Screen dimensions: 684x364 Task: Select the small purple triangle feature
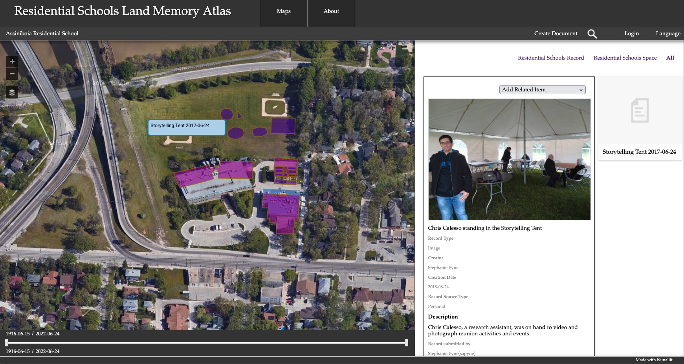coord(239,115)
